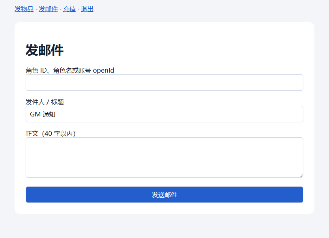
Task: Focus the 角色 ID / openId input field
Action: point(164,82)
